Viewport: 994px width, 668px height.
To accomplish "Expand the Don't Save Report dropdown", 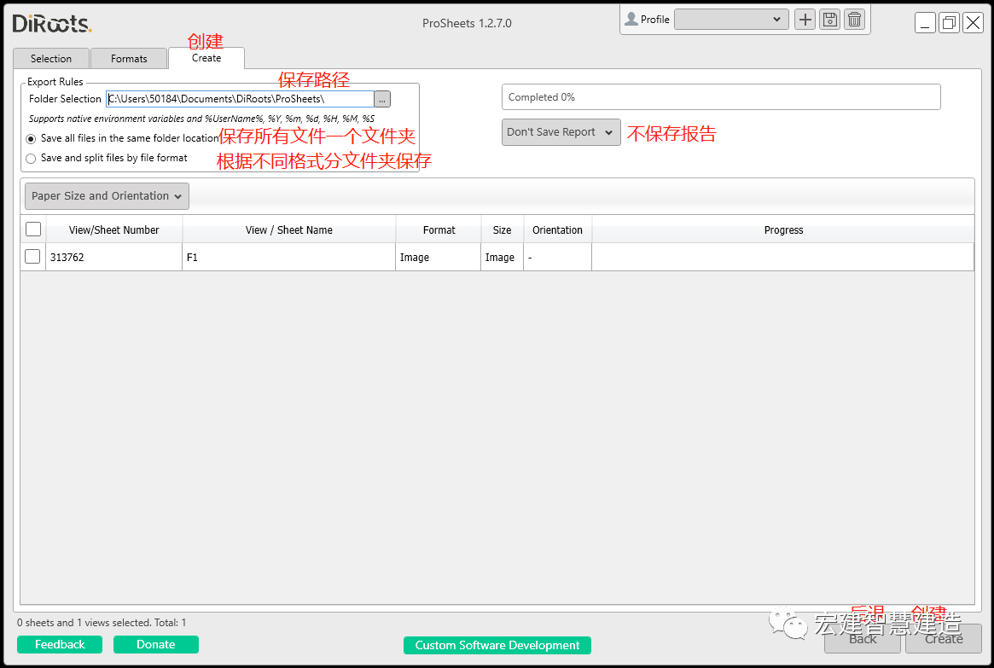I will coord(561,132).
